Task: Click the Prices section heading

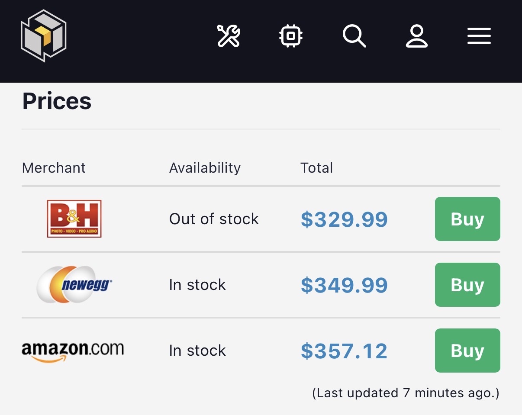Action: tap(57, 101)
